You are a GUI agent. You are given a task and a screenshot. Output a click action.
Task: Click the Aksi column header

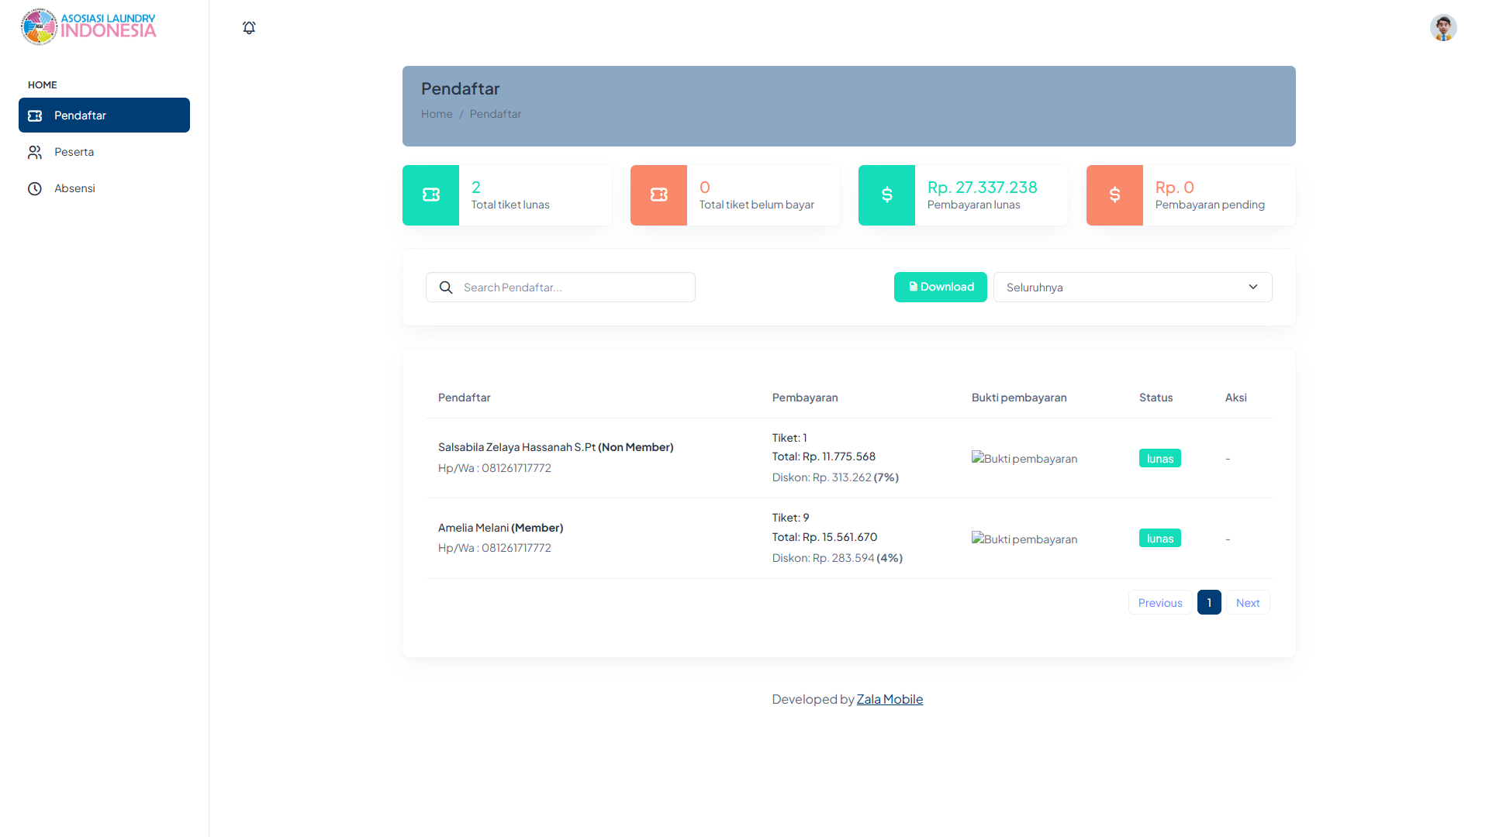tap(1236, 398)
